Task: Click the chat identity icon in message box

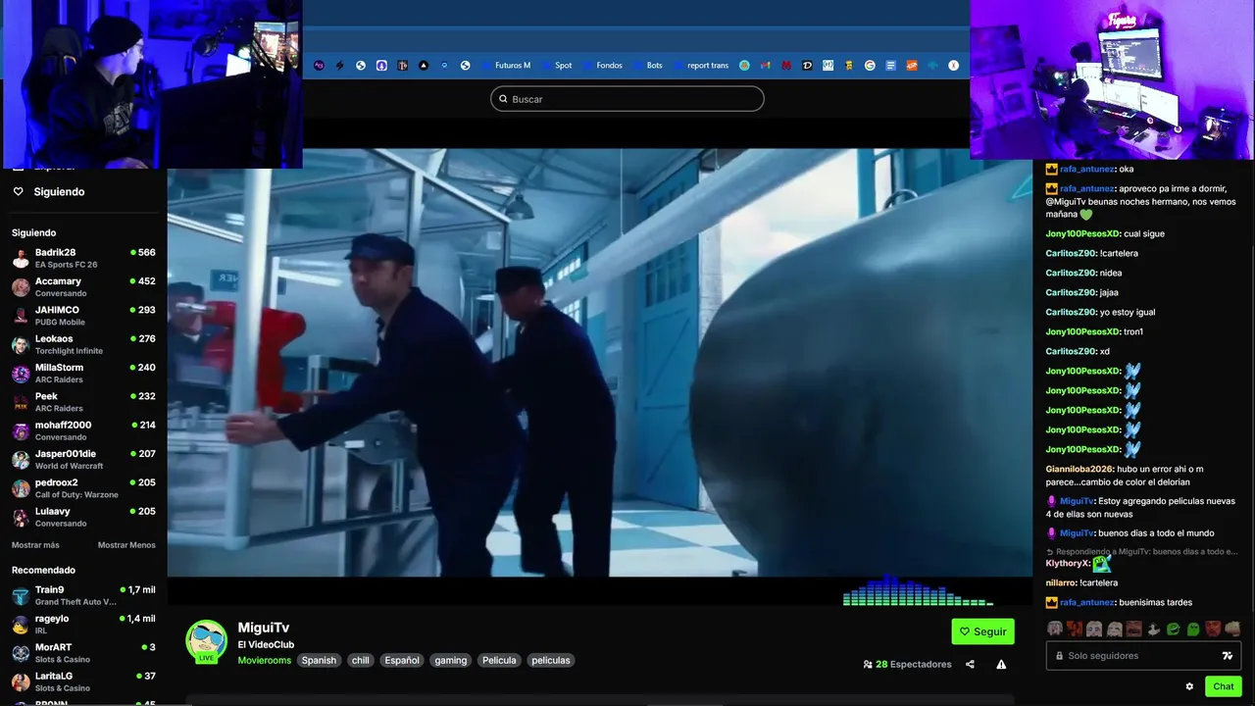Action: click(1227, 656)
